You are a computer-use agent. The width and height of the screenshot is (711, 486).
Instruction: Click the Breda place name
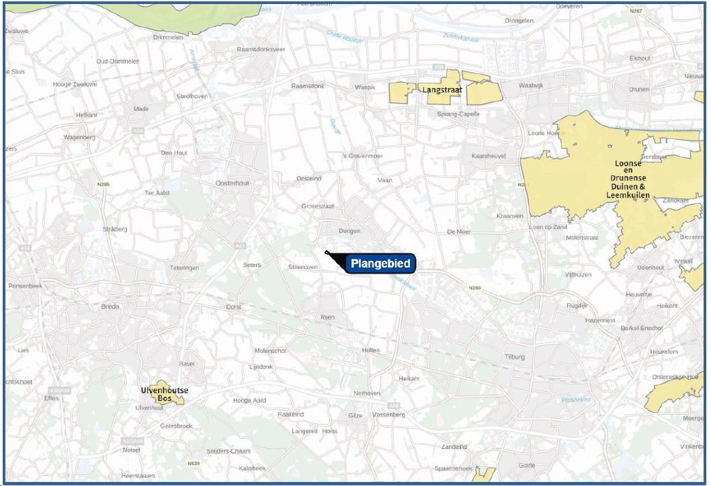click(110, 307)
